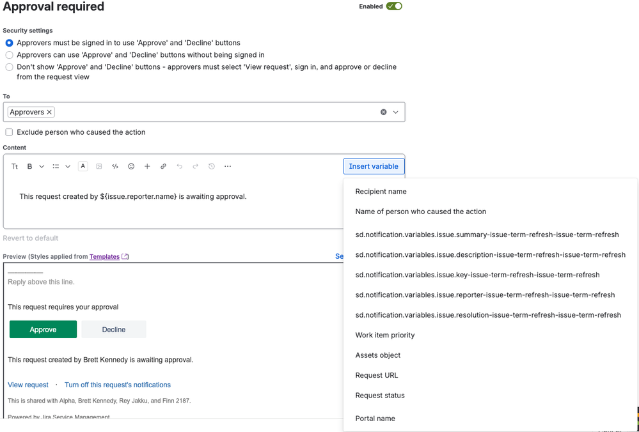Viewport: 639px width, 432px height.
Task: Select Recipient name from the variable menu
Action: pos(381,191)
